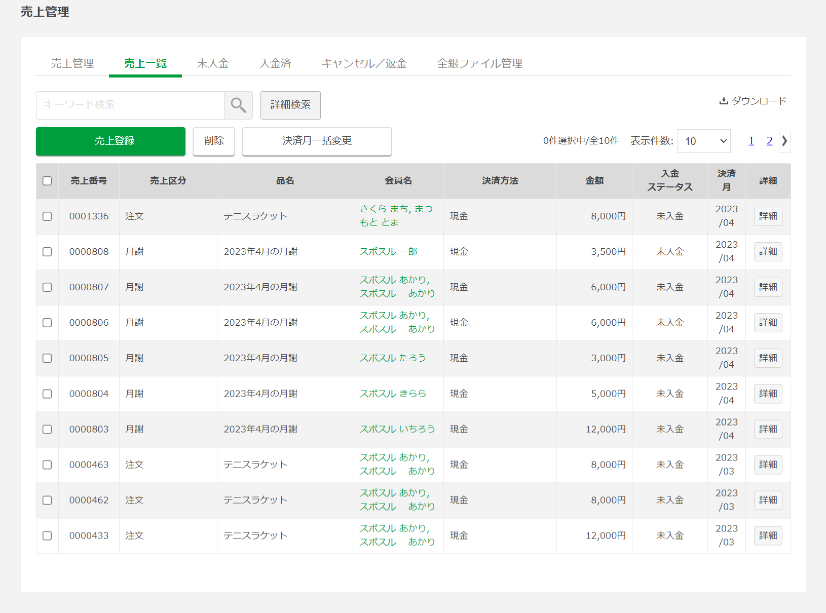Open 詳細 for sale 0000803
The height and width of the screenshot is (613, 826).
tap(768, 429)
